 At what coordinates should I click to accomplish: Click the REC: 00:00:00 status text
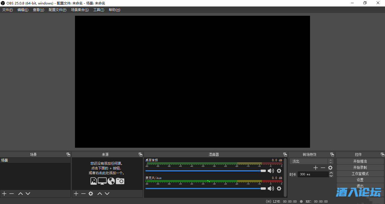[x=317, y=201]
